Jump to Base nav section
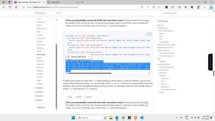The height and width of the screenshot is (121, 215). point(161,25)
